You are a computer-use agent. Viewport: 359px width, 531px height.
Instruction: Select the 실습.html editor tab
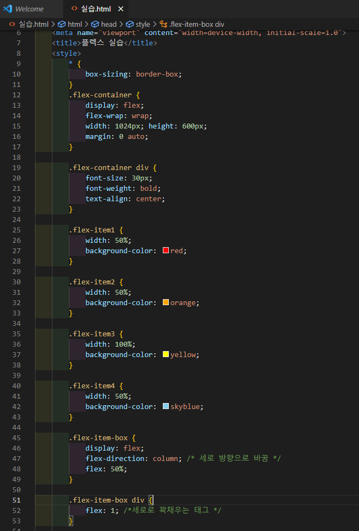(96, 9)
